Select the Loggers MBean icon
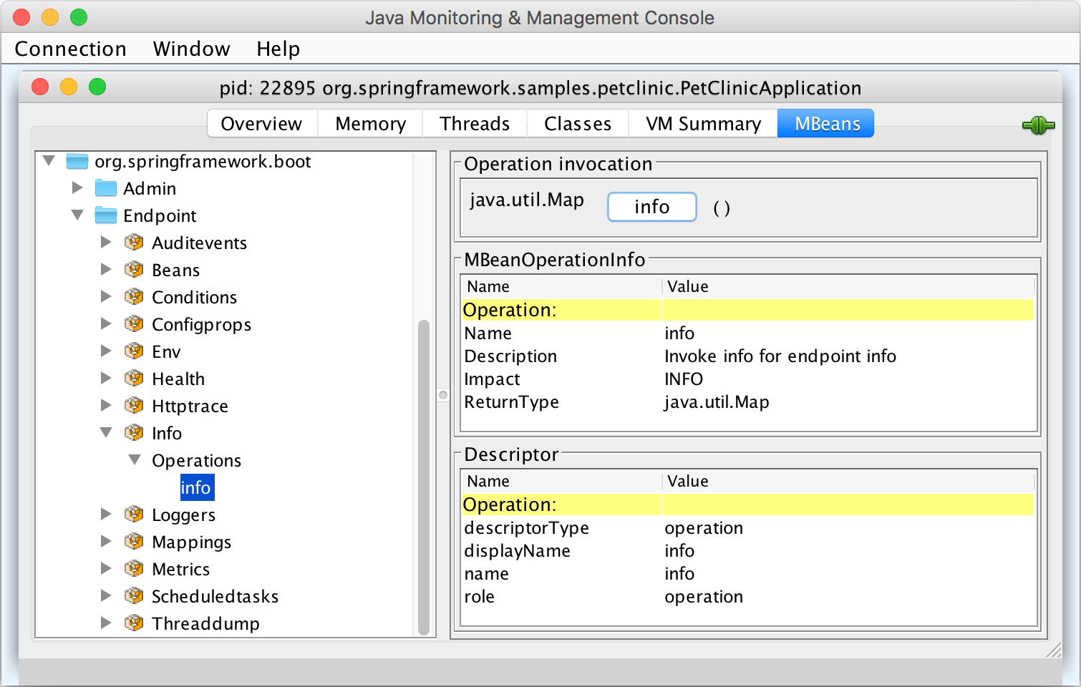 [134, 514]
